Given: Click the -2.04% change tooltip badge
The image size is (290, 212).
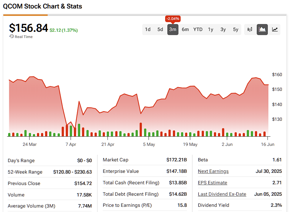Looking at the screenshot, I should coord(173,19).
